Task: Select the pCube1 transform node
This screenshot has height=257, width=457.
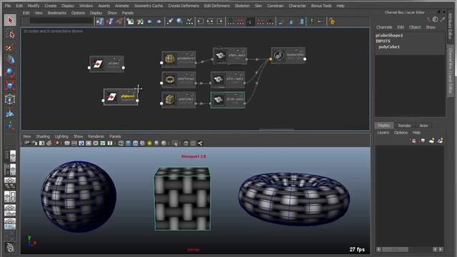Action: coord(106,64)
